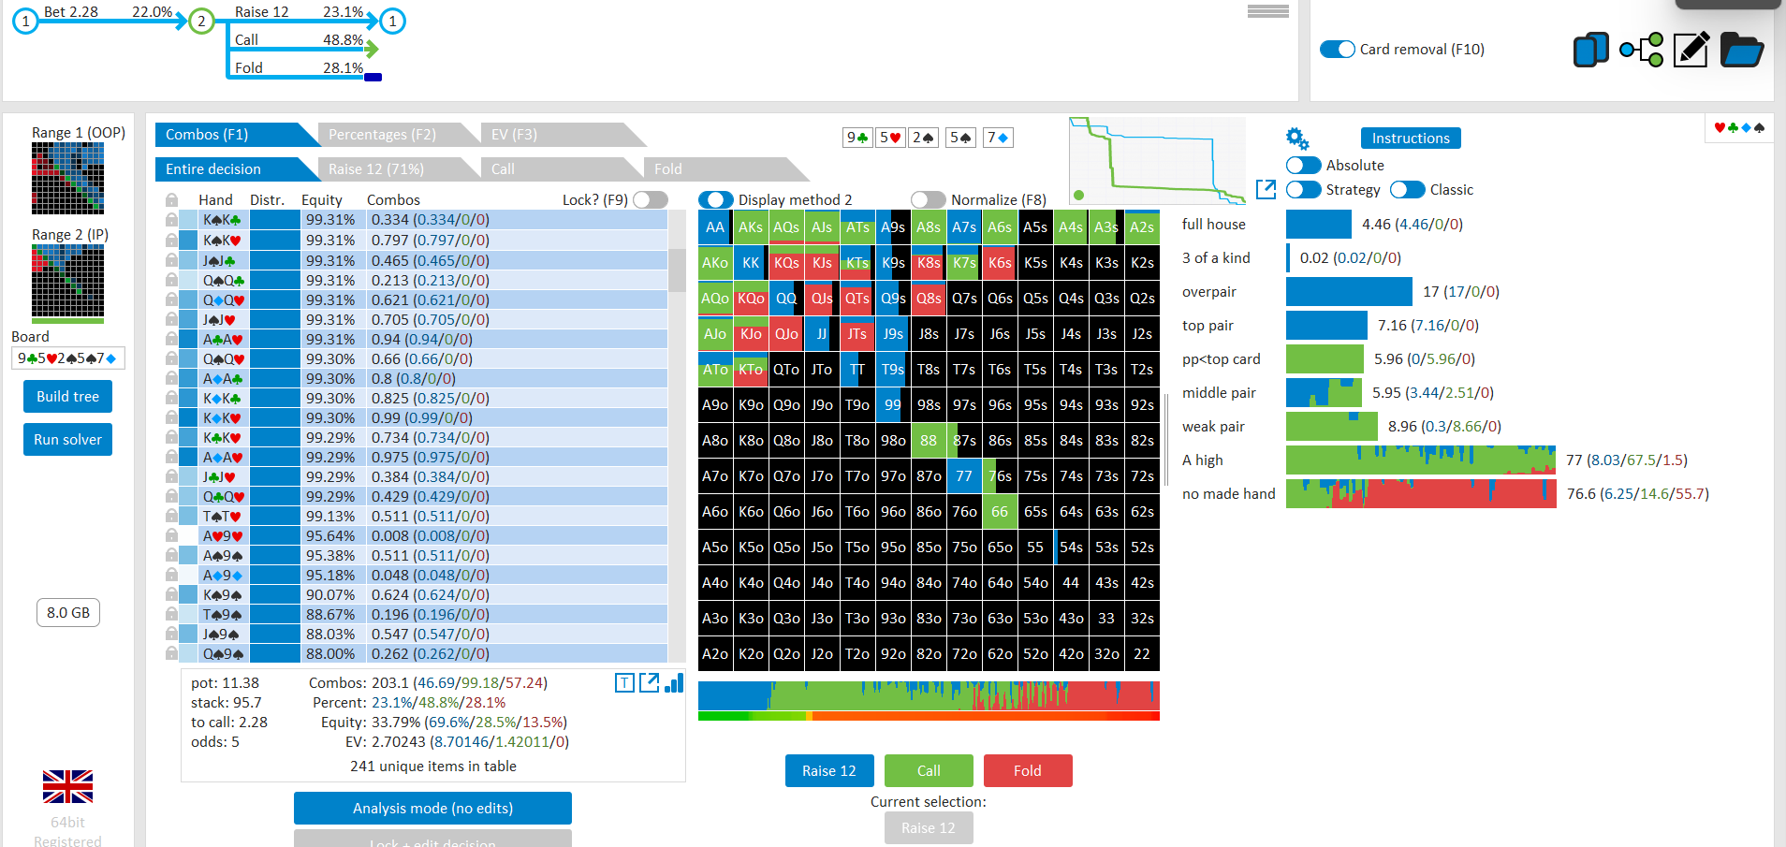Open the tree browser icon
Image resolution: width=1786 pixels, height=847 pixels.
pyautogui.click(x=1641, y=50)
